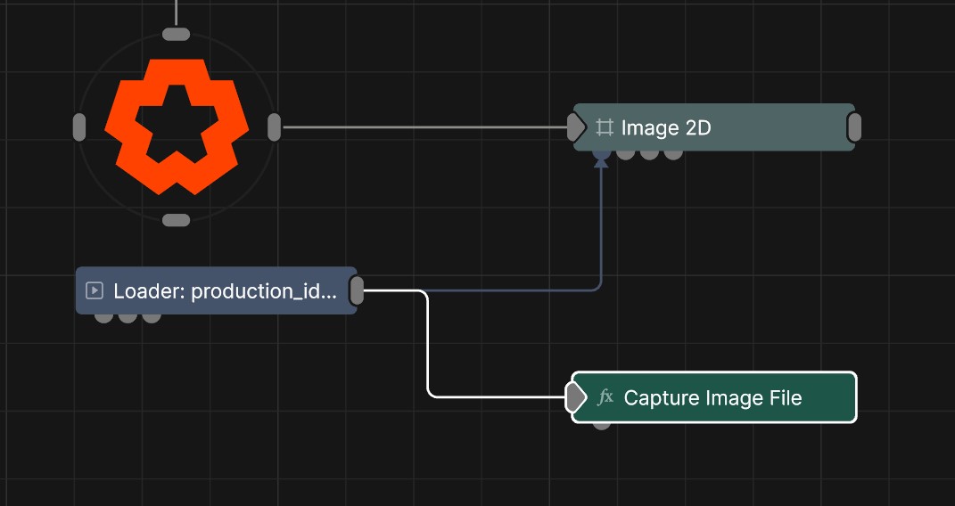Click the root node's left side port
955x506 pixels.
[x=78, y=127]
